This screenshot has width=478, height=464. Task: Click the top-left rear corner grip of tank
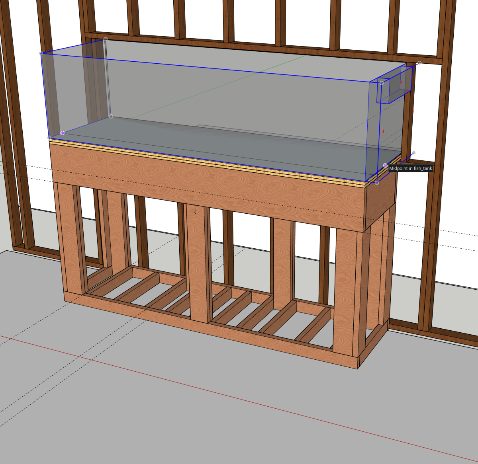pos(106,39)
